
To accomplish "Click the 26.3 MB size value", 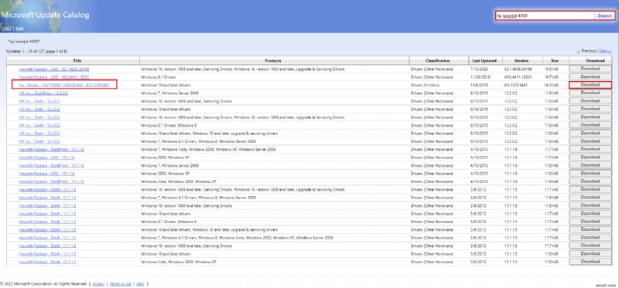I will [x=552, y=85].
